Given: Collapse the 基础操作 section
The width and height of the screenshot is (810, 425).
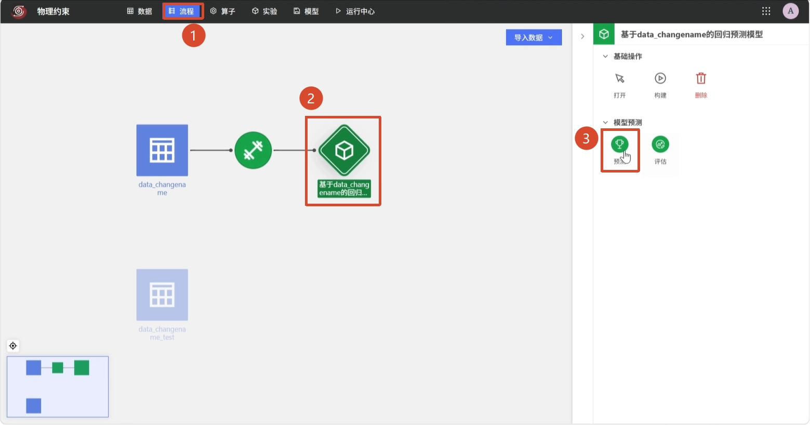Looking at the screenshot, I should 605,56.
